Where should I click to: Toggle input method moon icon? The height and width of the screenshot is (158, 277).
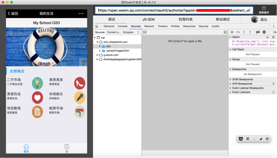click(x=261, y=139)
